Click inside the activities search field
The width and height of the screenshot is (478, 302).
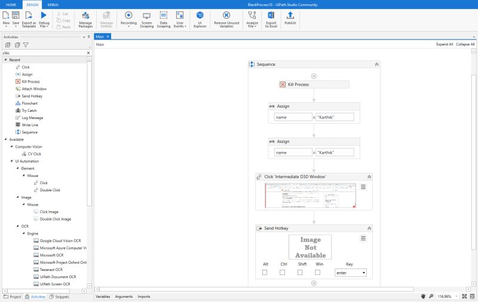click(x=44, y=53)
